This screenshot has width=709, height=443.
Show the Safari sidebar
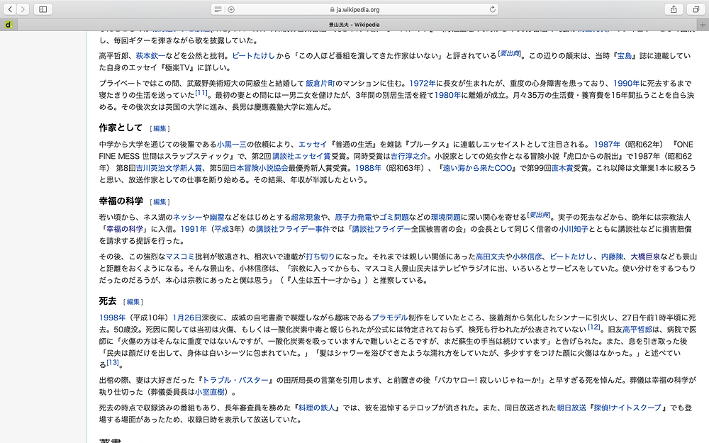coord(43,9)
